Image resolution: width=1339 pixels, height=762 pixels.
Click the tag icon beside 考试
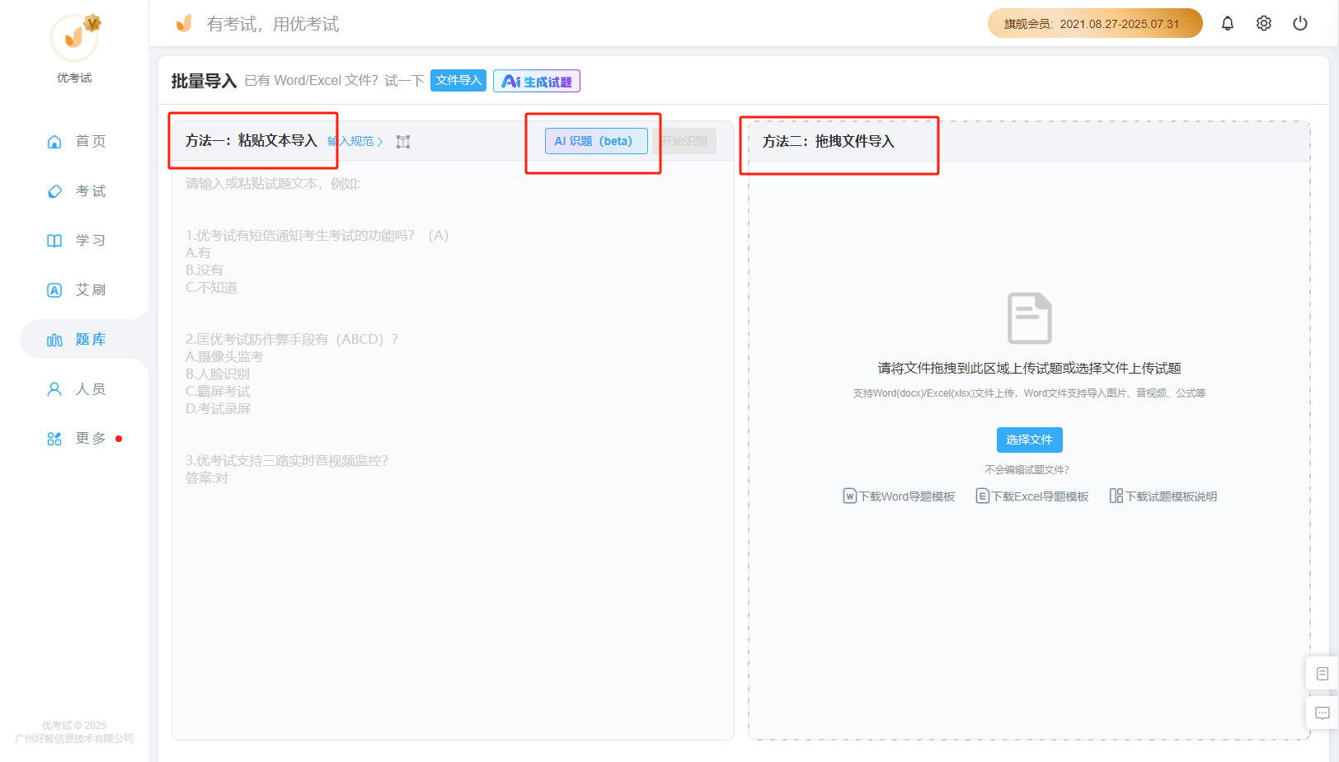click(x=54, y=191)
